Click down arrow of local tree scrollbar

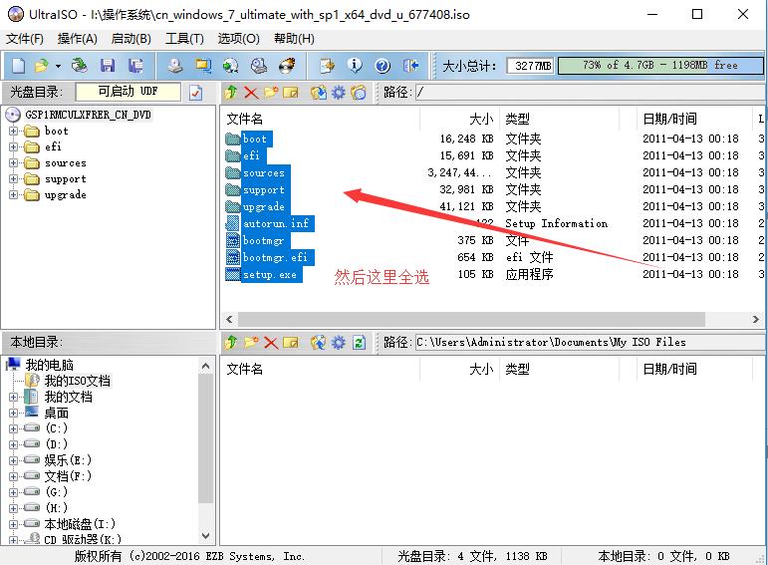(206, 535)
